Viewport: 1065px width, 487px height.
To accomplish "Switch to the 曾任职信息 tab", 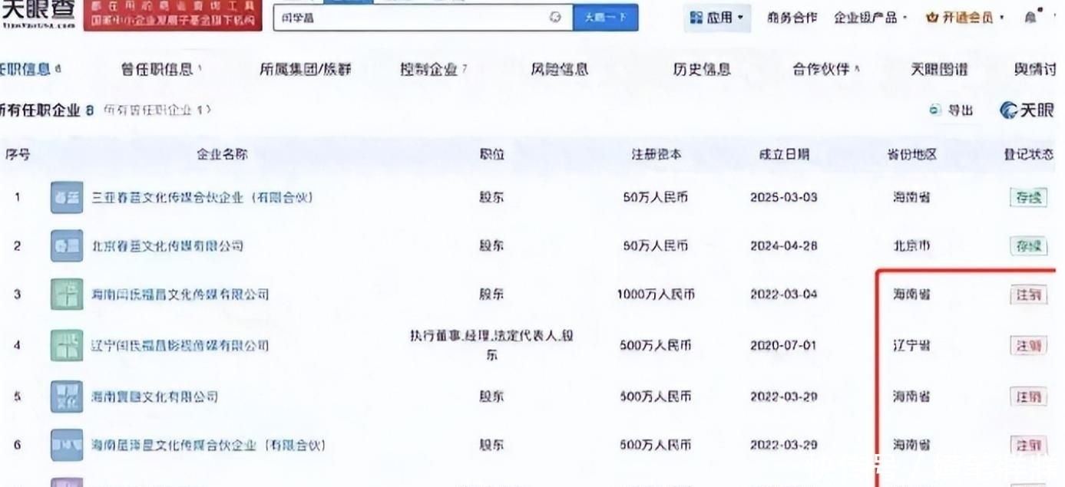I will pos(160,70).
